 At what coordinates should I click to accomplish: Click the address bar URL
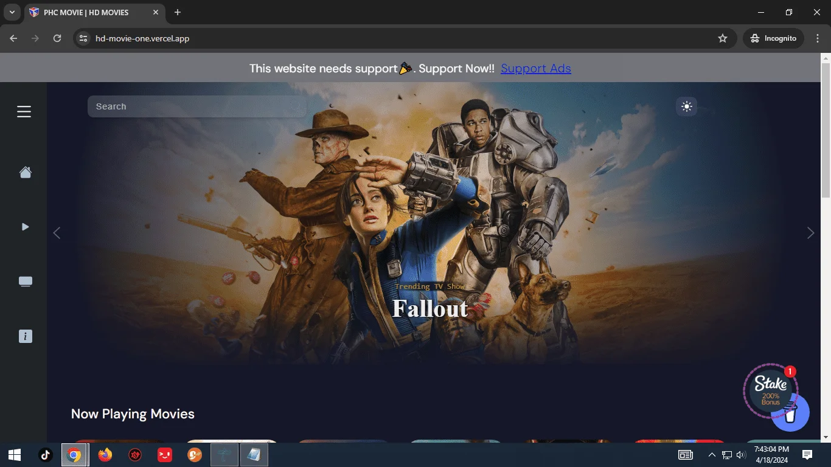click(x=142, y=38)
